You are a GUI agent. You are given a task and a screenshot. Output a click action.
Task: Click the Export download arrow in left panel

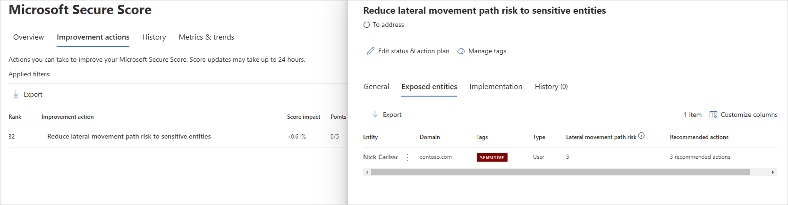tap(16, 94)
